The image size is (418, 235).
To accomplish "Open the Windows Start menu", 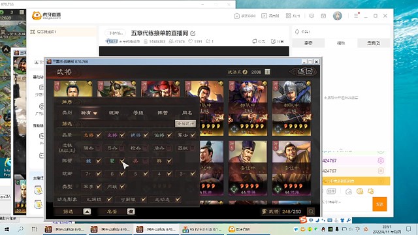I will pyautogui.click(x=7, y=229).
